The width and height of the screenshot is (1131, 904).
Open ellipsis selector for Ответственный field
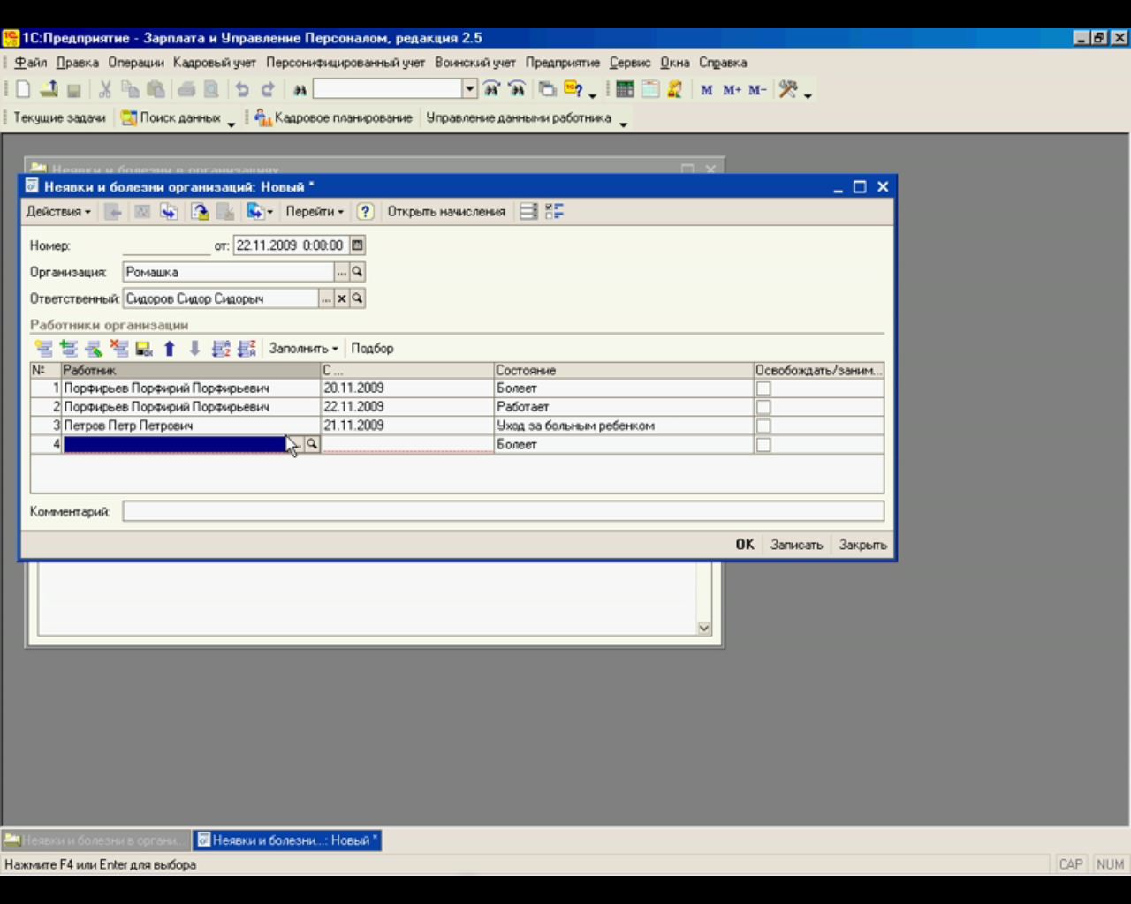point(326,298)
